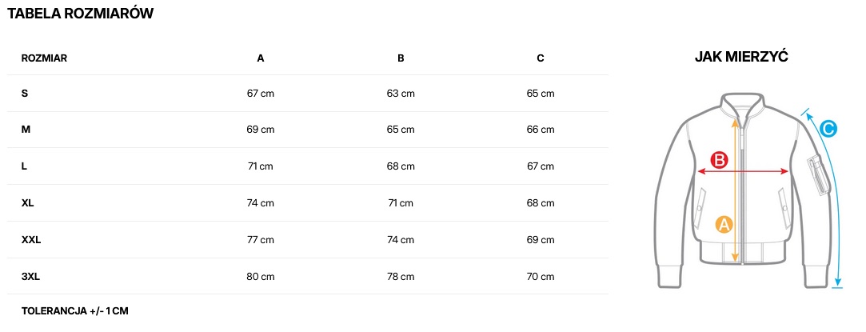Image resolution: width=866 pixels, height=332 pixels.
Task: Select the size 3XL row label
Action: coord(30,277)
